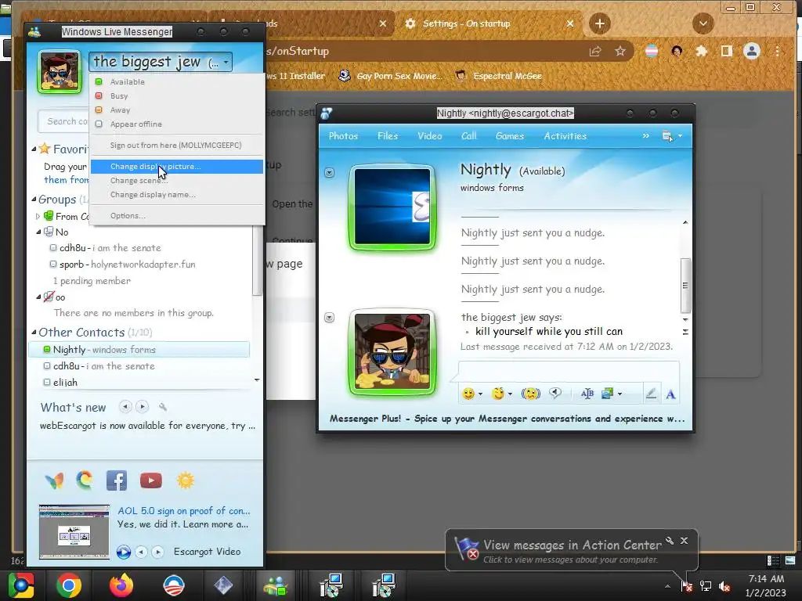Click the sun weather icon
Image resolution: width=802 pixels, height=601 pixels.
(185, 480)
